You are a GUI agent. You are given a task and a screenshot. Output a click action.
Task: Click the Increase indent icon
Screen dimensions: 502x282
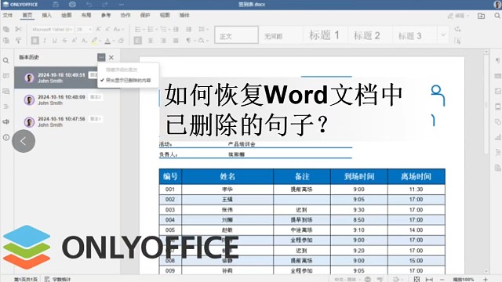click(x=188, y=29)
